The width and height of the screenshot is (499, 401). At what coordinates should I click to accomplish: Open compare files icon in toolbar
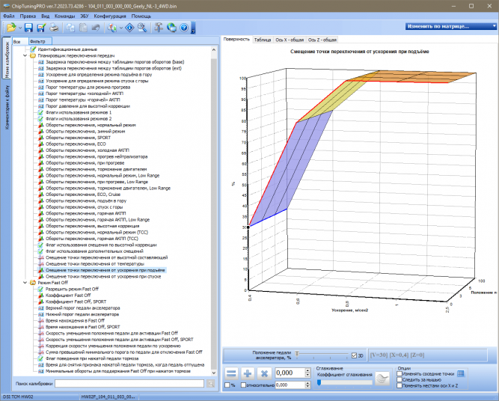point(112,28)
